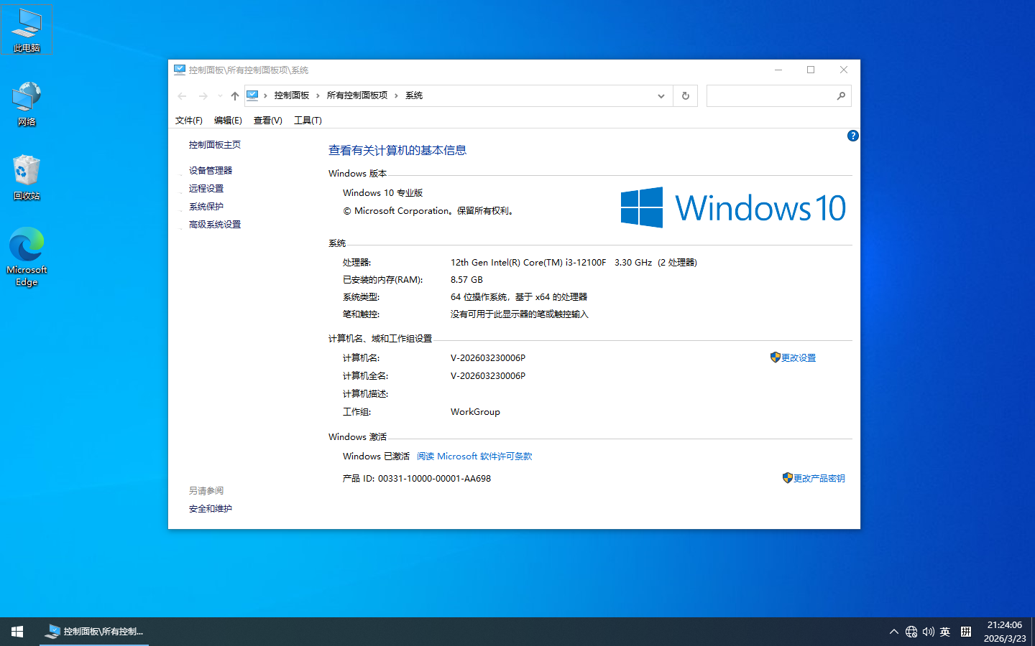Open the volume icon in system tray
This screenshot has width=1035, height=646.
click(x=928, y=632)
